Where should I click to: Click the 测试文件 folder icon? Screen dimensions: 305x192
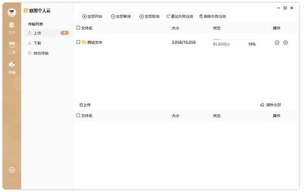tap(84, 42)
